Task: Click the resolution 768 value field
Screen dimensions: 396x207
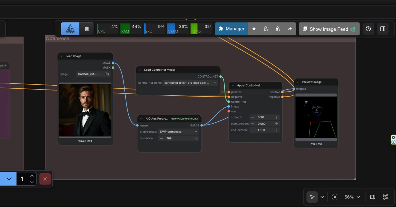Action: (x=179, y=138)
